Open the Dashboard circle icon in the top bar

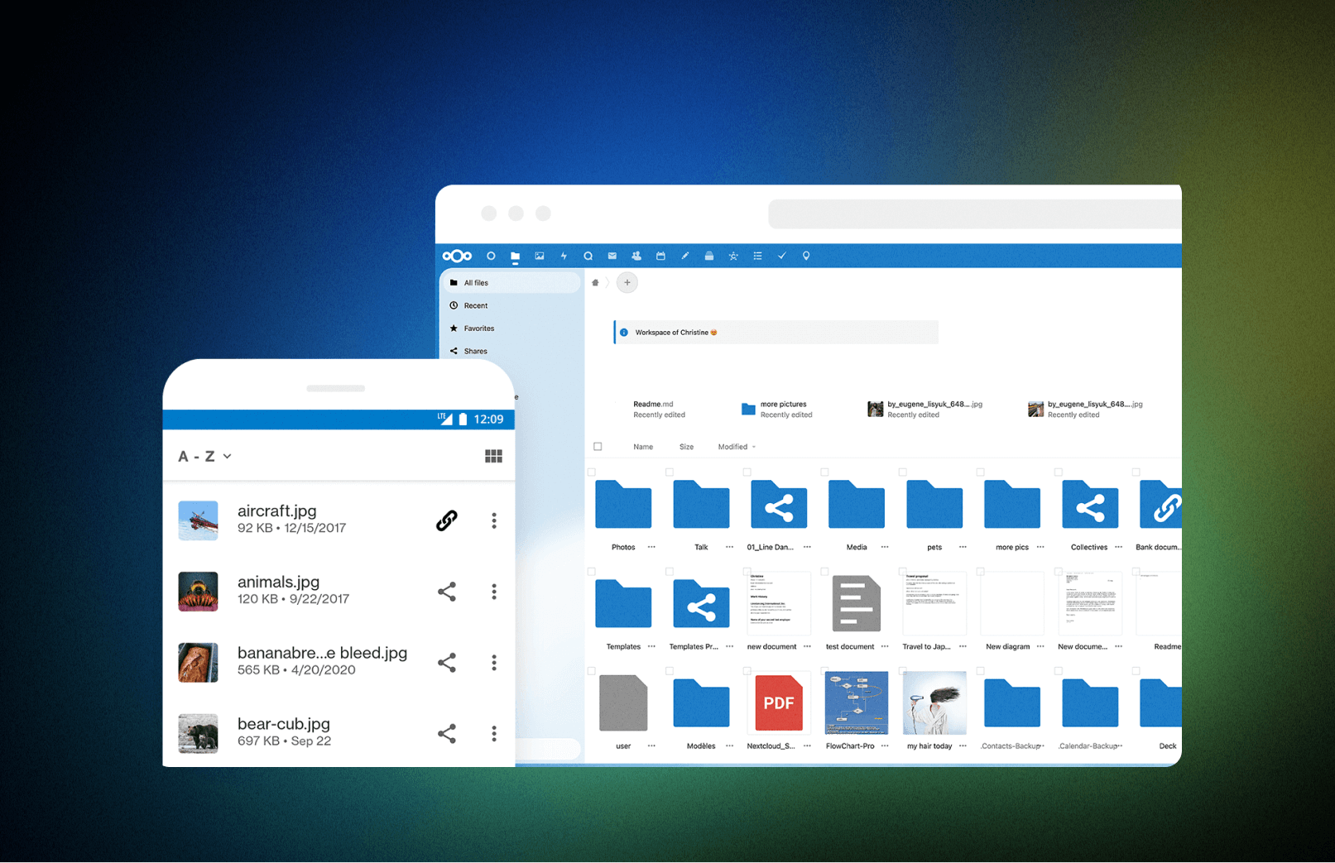[491, 257]
